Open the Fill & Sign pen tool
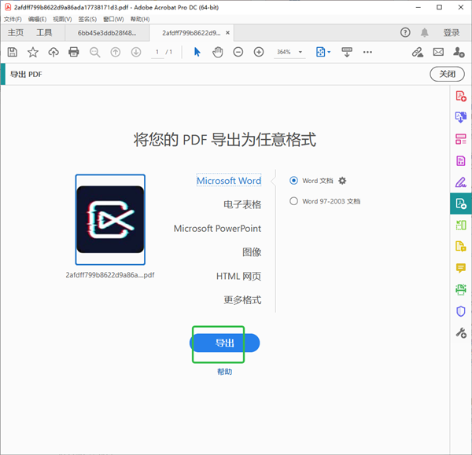Image resolution: width=472 pixels, height=455 pixels. click(461, 182)
